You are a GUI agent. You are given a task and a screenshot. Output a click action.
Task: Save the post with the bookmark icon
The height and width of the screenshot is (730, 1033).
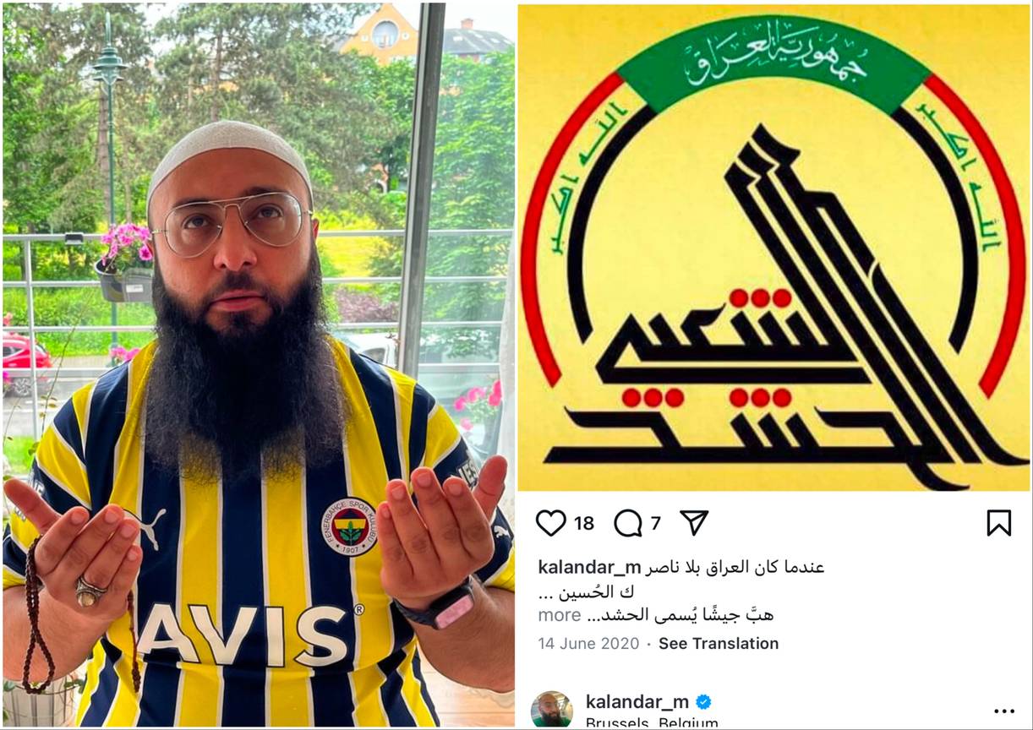tap(999, 523)
